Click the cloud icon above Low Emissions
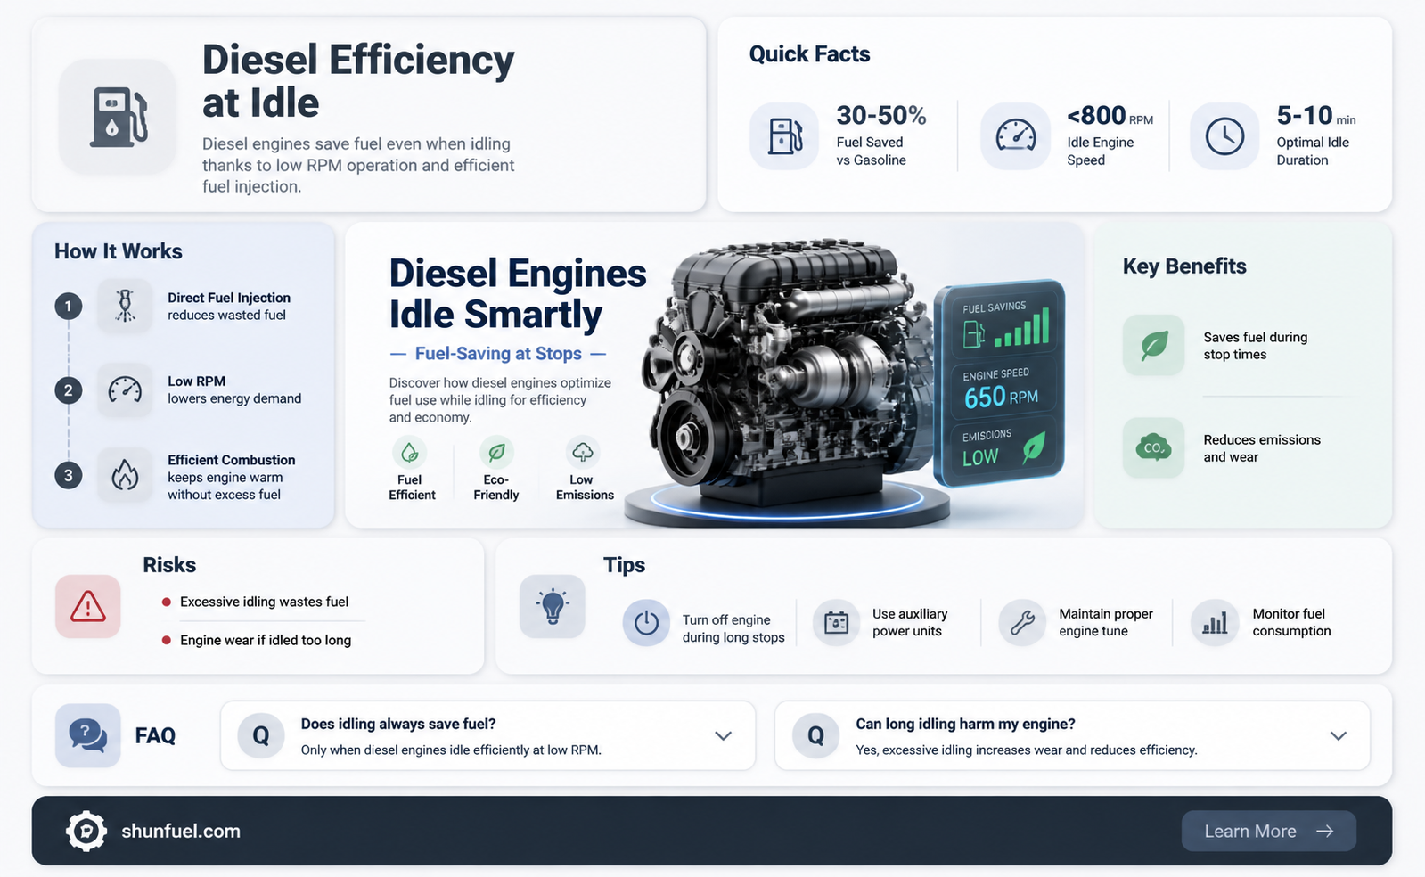 (x=583, y=453)
